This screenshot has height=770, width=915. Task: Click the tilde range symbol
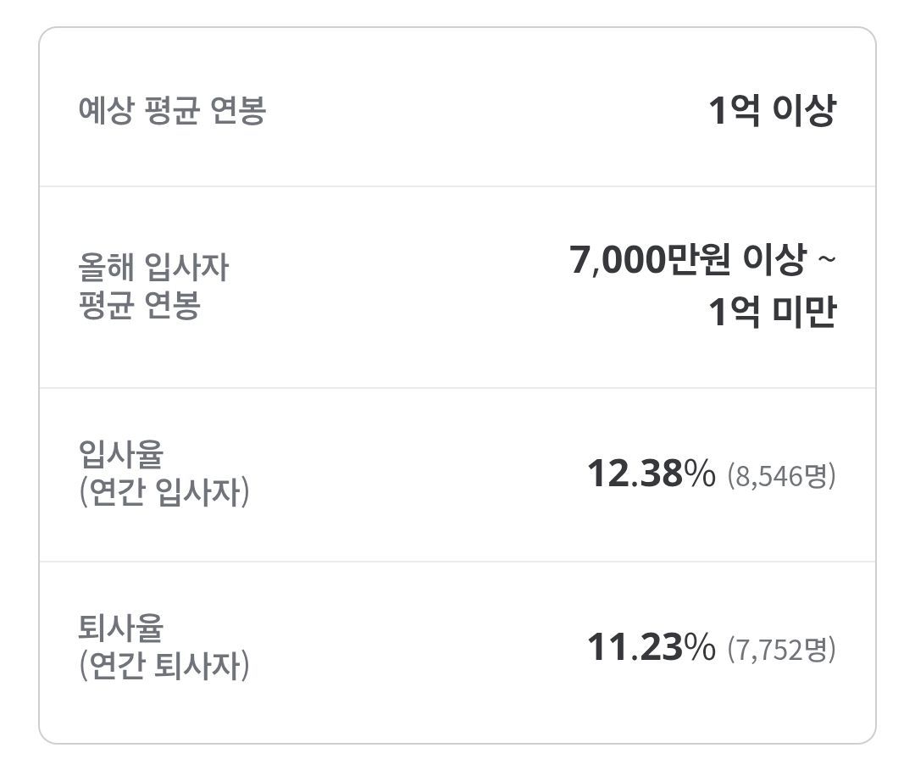(826, 261)
